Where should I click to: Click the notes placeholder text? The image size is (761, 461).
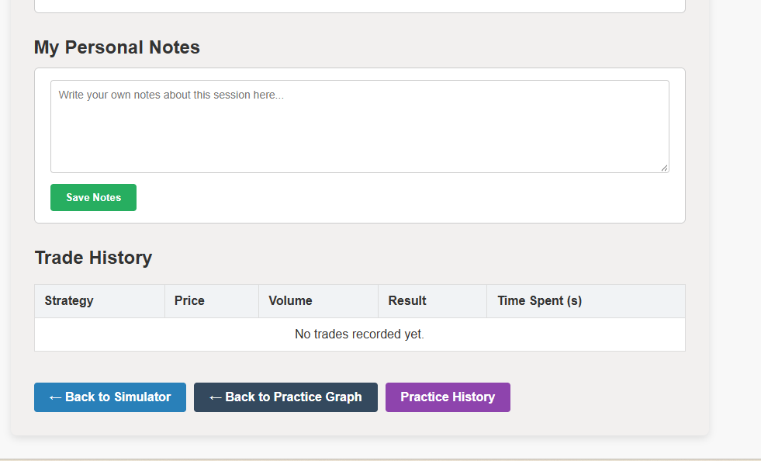pyautogui.click(x=171, y=95)
